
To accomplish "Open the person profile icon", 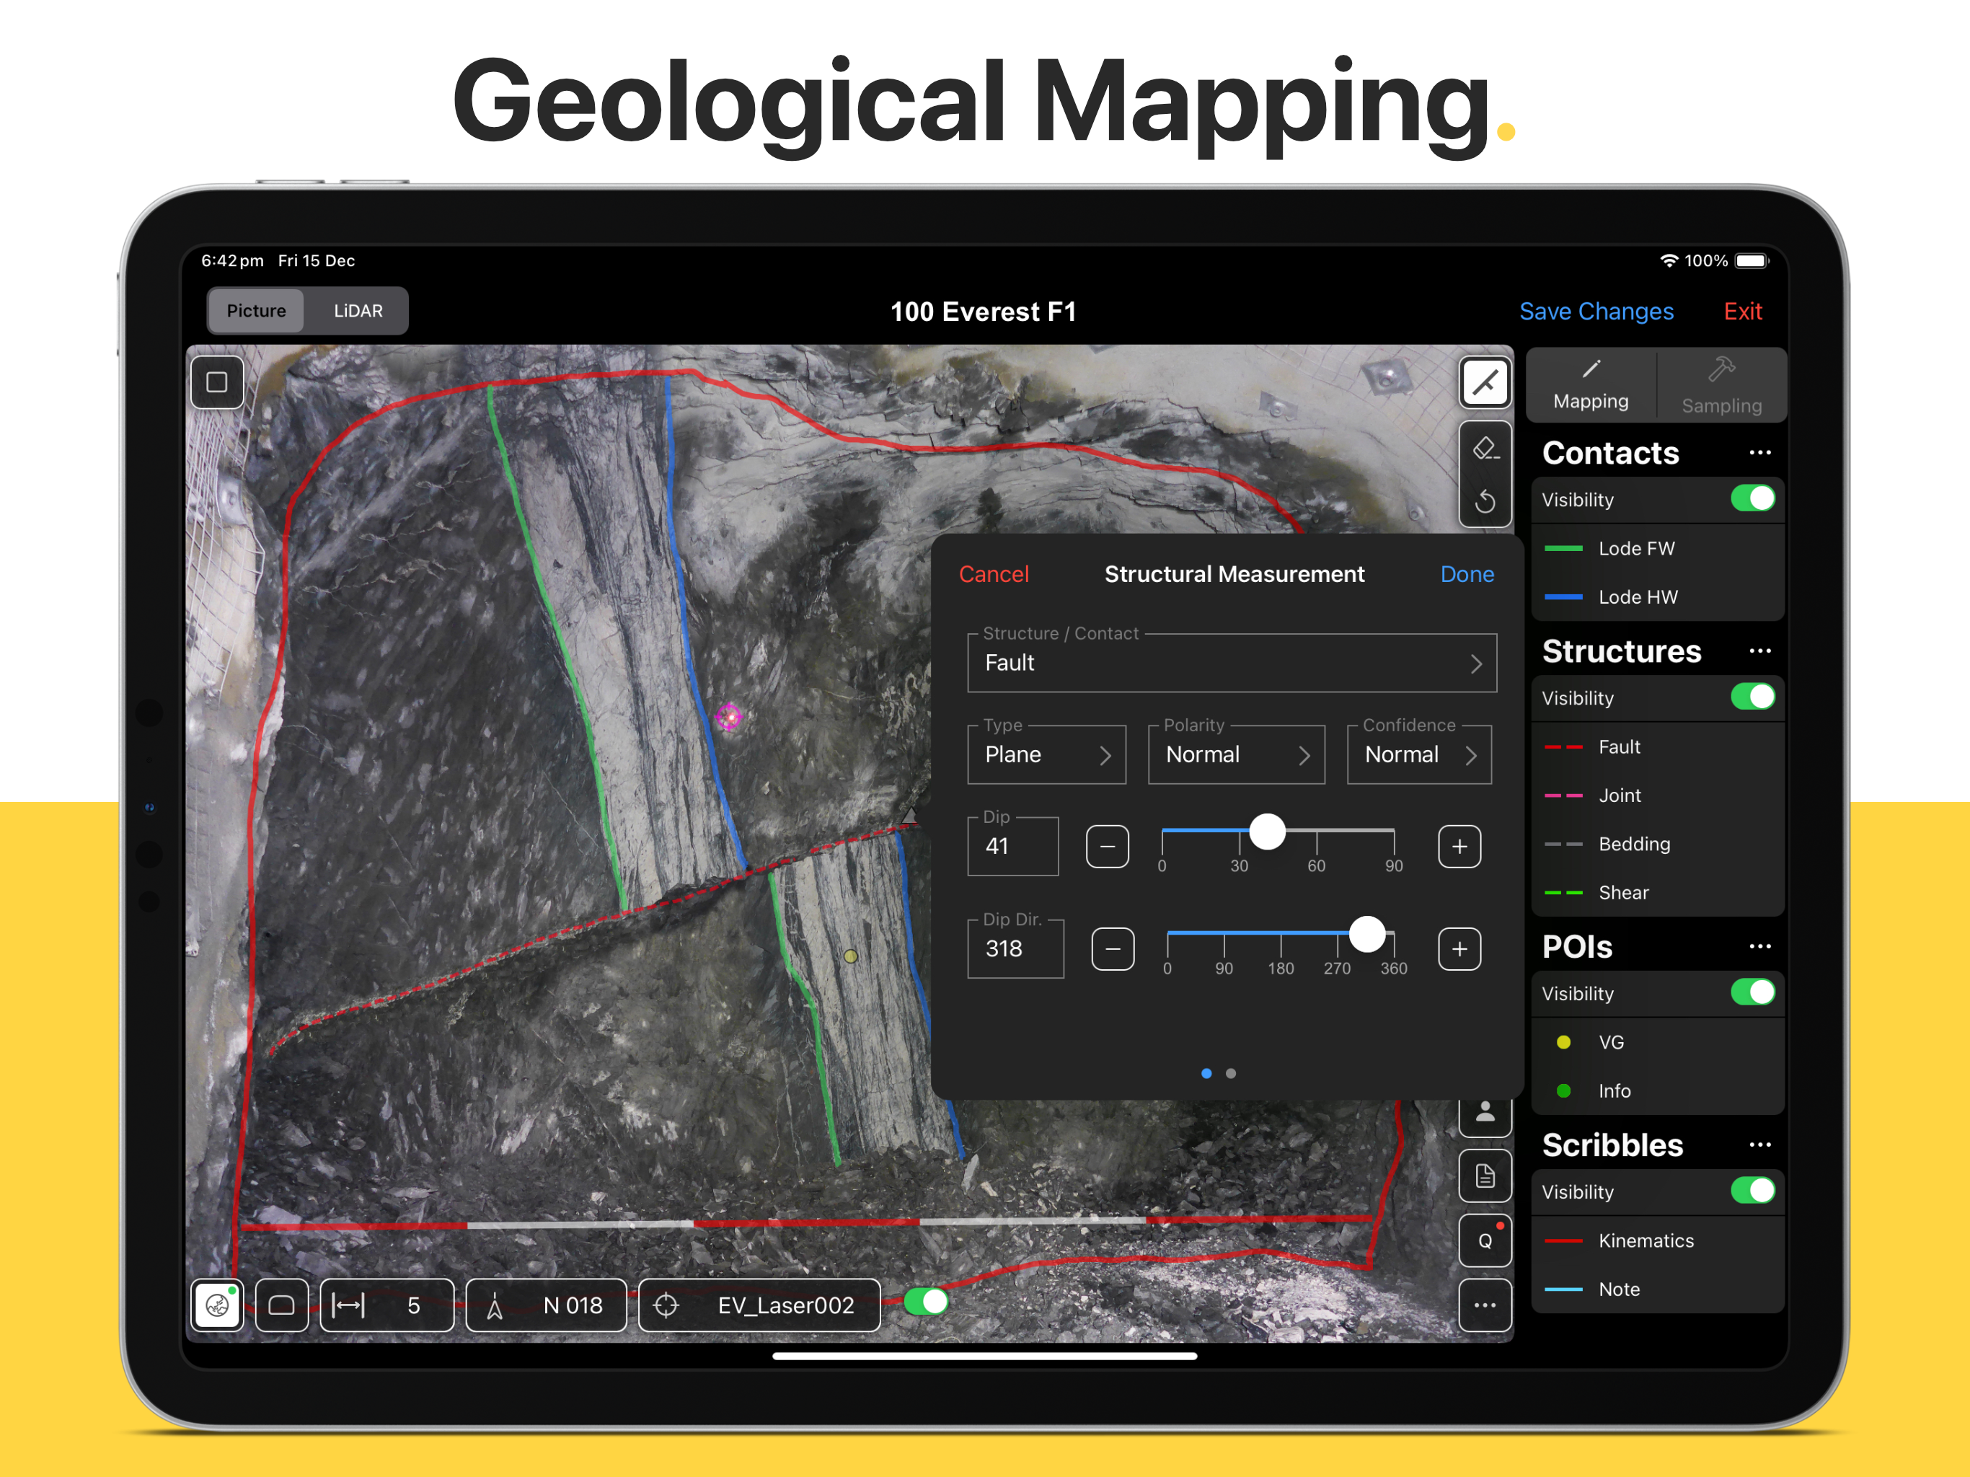I will (x=1485, y=1114).
